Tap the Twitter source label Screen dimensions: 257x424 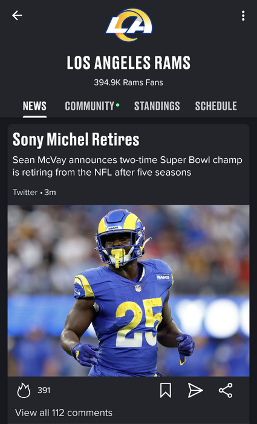click(x=25, y=193)
